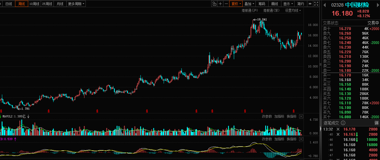Click the lock icon in chart toolbar

click(x=214, y=4)
